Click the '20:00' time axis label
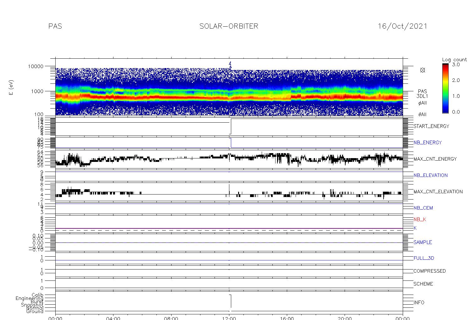The width and height of the screenshot is (475, 320). point(345,318)
